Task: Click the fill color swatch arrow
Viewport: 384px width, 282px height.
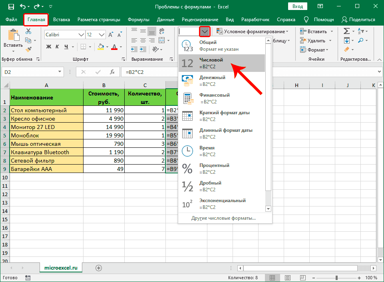Action: (107, 47)
